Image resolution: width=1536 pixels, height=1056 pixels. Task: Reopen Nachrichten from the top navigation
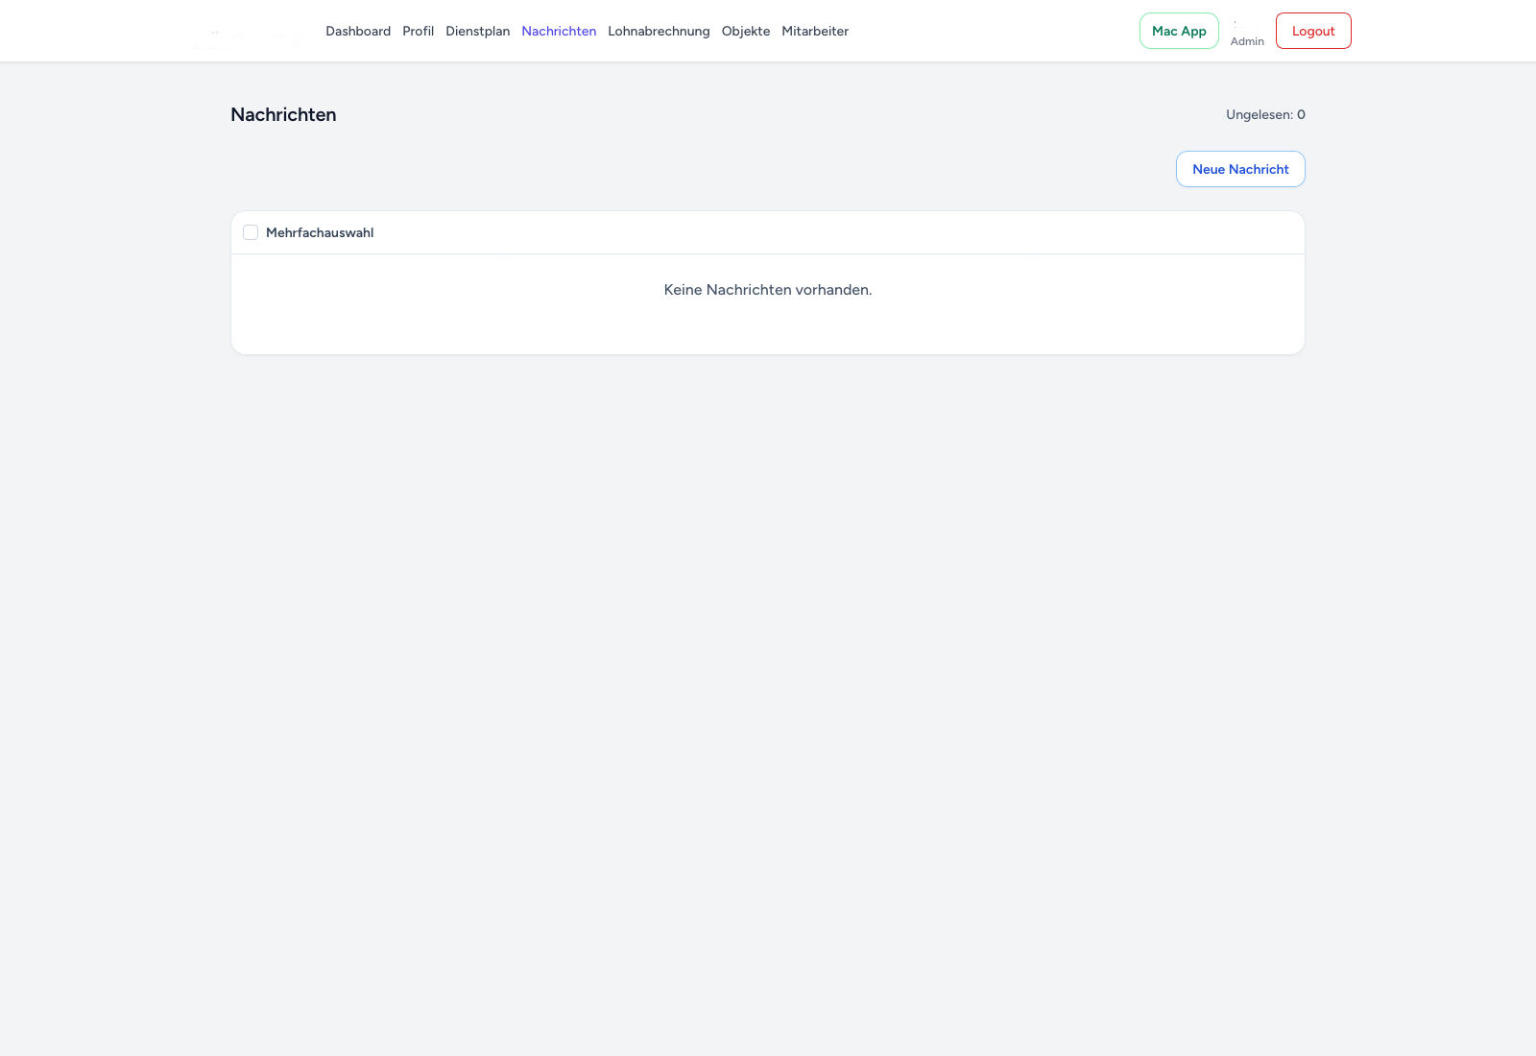coord(559,31)
